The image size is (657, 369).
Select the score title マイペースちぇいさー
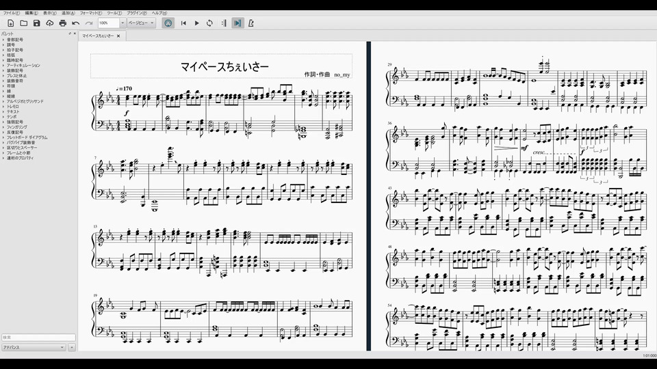point(224,66)
